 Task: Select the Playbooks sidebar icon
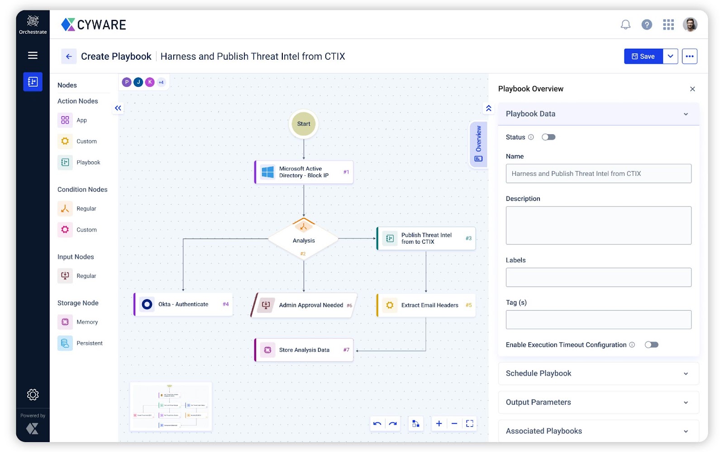click(33, 82)
